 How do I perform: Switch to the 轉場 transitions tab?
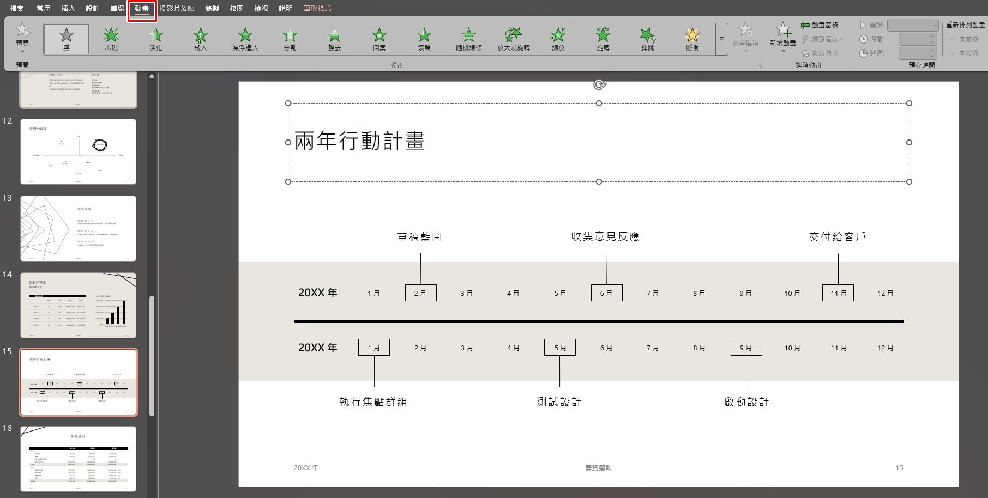click(x=117, y=9)
